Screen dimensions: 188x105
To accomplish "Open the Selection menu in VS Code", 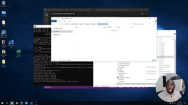I will coord(60,10).
